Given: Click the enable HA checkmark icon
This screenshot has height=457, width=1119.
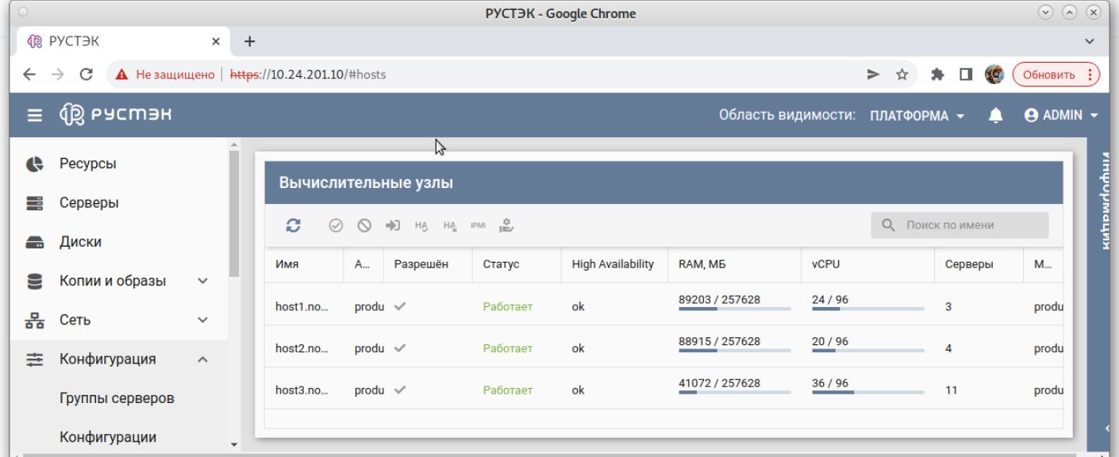Looking at the screenshot, I should point(421,225).
